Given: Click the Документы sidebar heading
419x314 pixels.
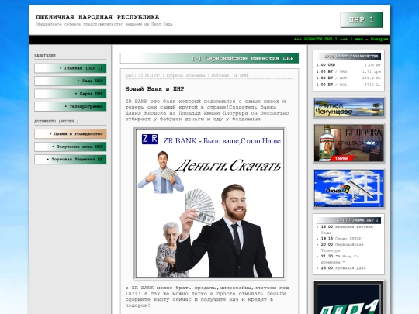Looking at the screenshot, I should click(x=57, y=122).
